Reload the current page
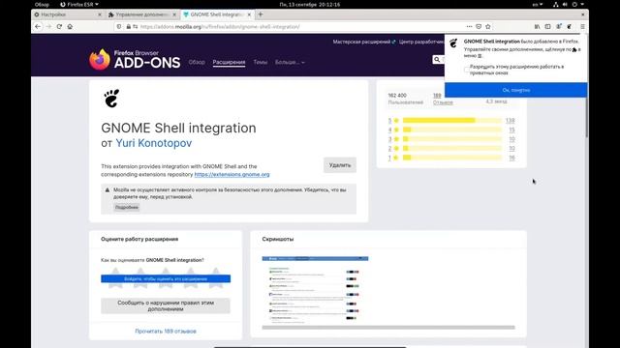 click(x=59, y=26)
